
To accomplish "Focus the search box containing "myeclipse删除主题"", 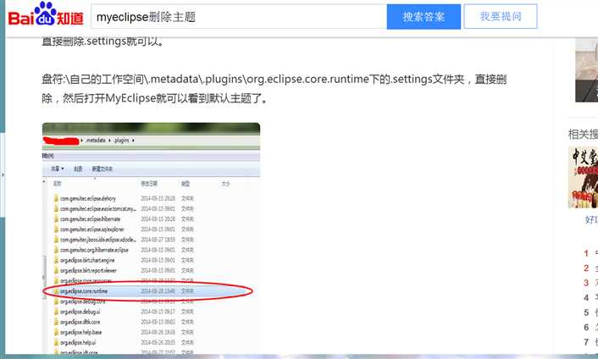I will pos(239,17).
